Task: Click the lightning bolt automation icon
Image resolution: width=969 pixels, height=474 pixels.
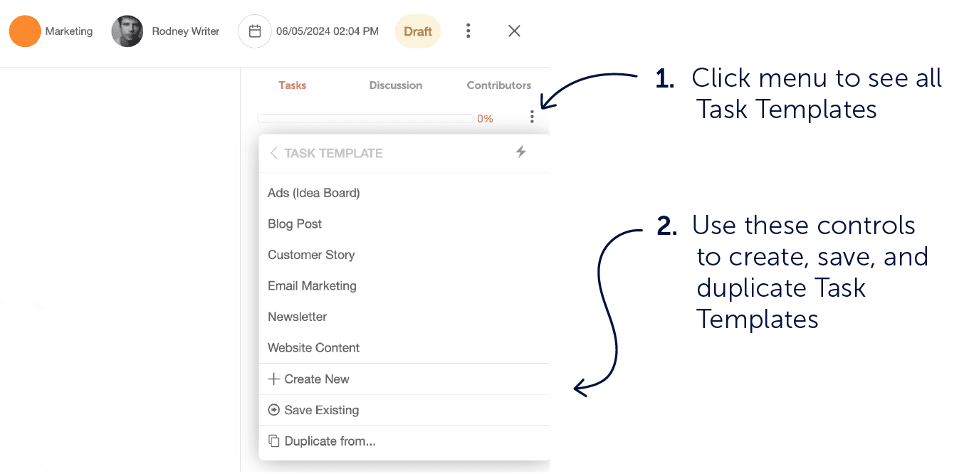Action: [x=521, y=152]
